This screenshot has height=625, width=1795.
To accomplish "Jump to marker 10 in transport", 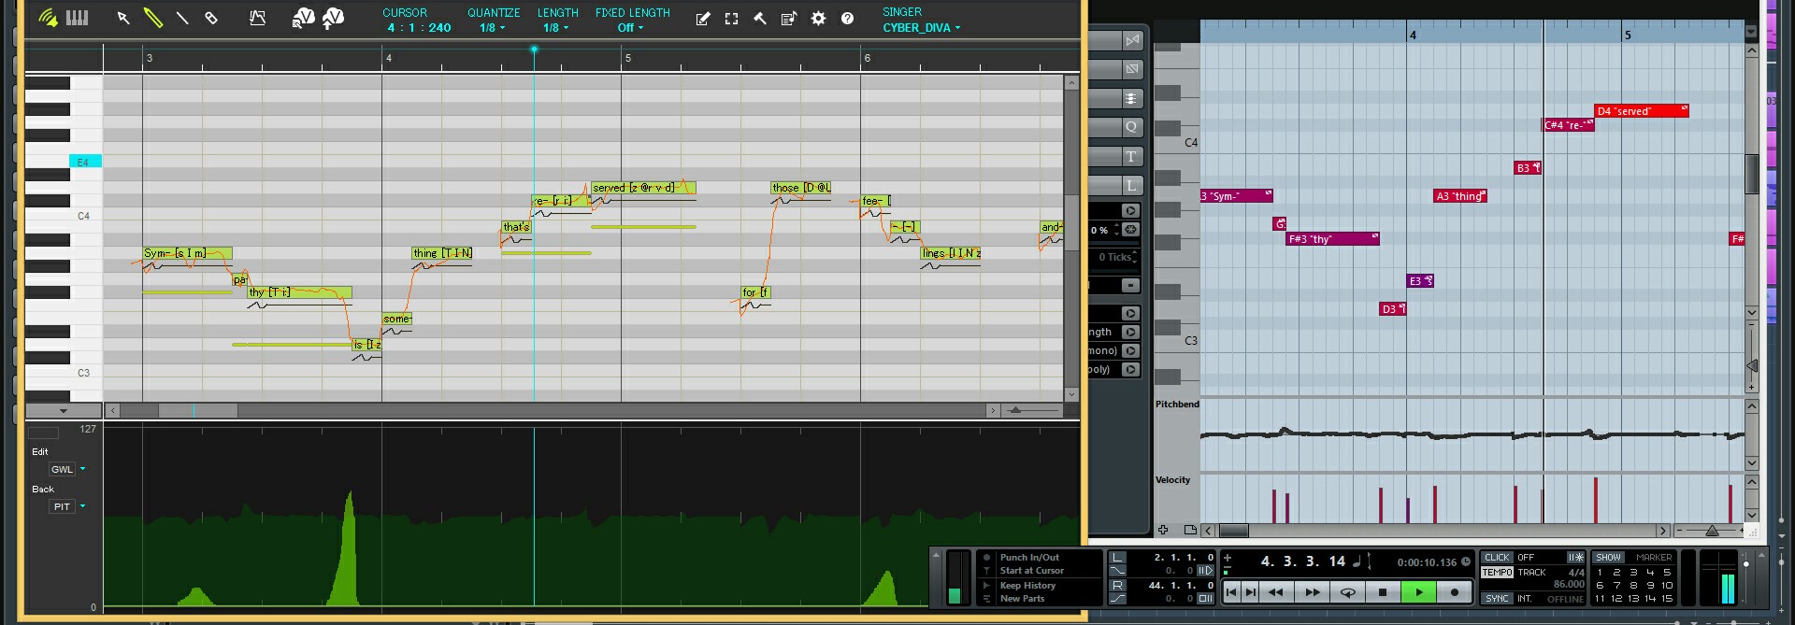I will pyautogui.click(x=1667, y=586).
